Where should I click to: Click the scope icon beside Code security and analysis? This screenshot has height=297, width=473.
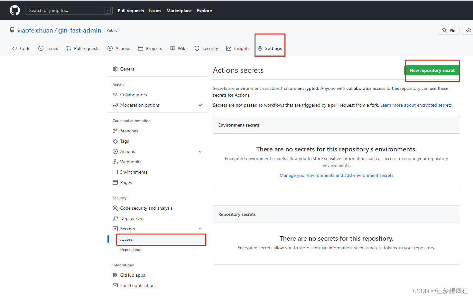(115, 208)
